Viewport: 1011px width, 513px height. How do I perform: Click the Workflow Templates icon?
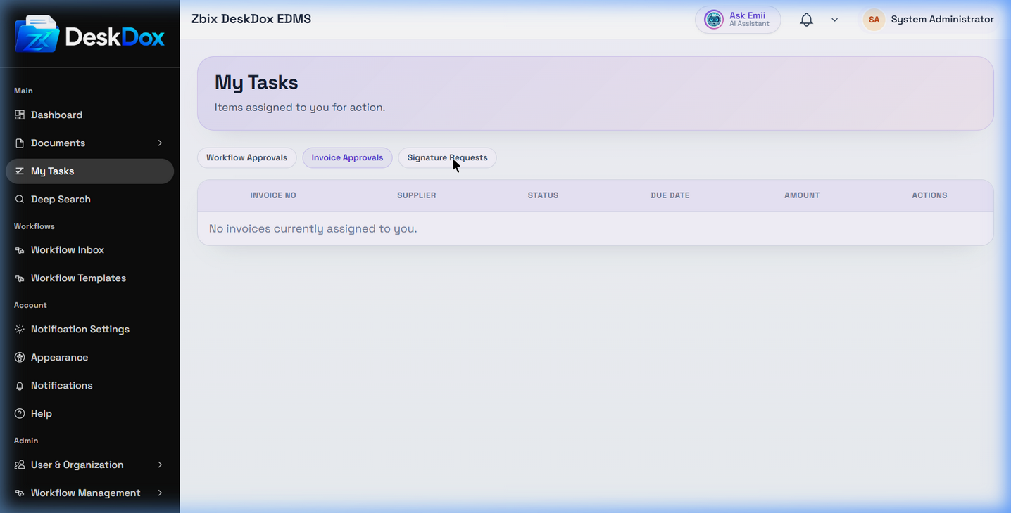click(20, 278)
